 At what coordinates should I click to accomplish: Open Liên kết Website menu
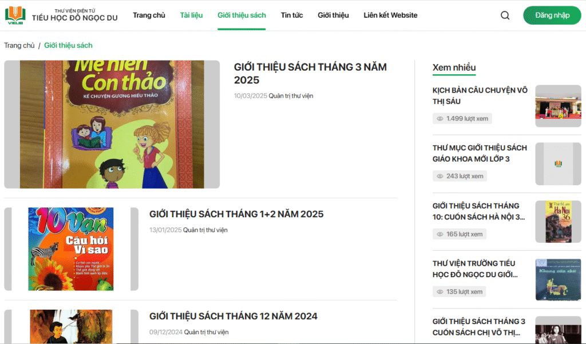390,15
